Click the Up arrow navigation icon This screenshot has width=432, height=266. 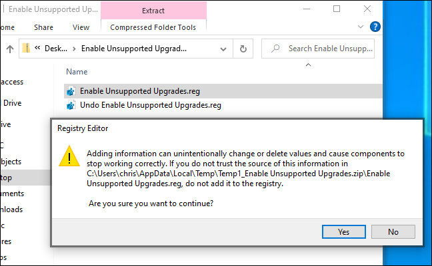click(10, 49)
